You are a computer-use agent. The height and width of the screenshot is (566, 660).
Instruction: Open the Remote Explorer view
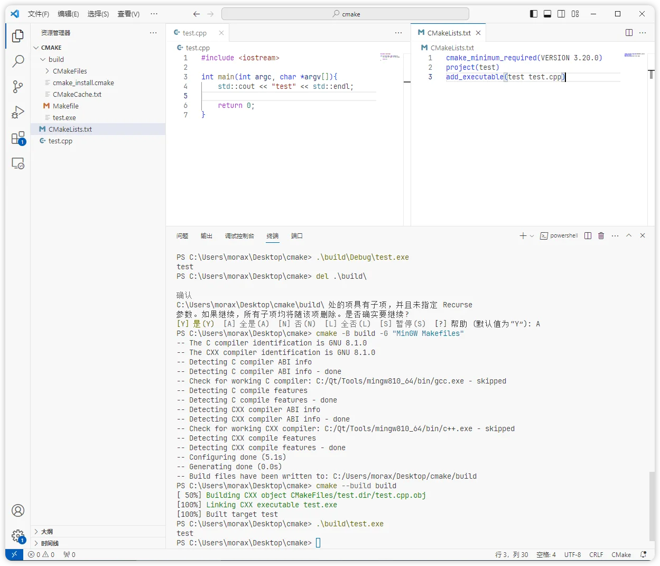click(x=18, y=163)
